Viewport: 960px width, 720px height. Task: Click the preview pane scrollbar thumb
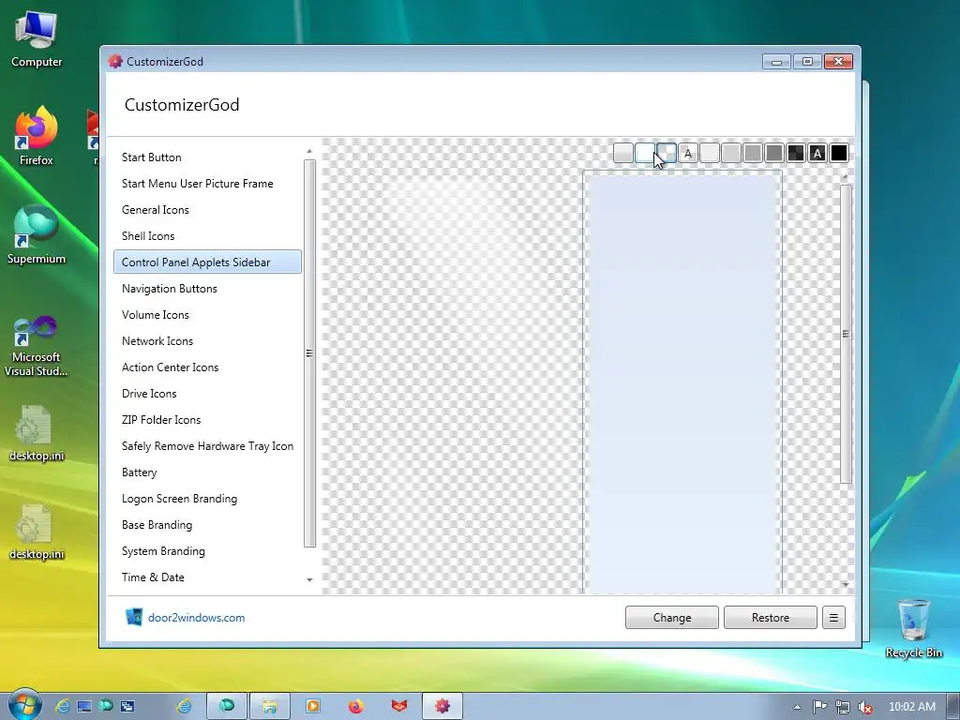pos(846,335)
